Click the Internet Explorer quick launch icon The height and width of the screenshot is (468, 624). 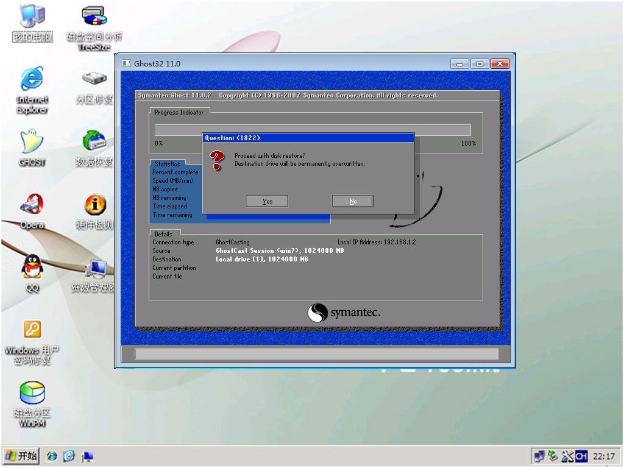(52, 456)
